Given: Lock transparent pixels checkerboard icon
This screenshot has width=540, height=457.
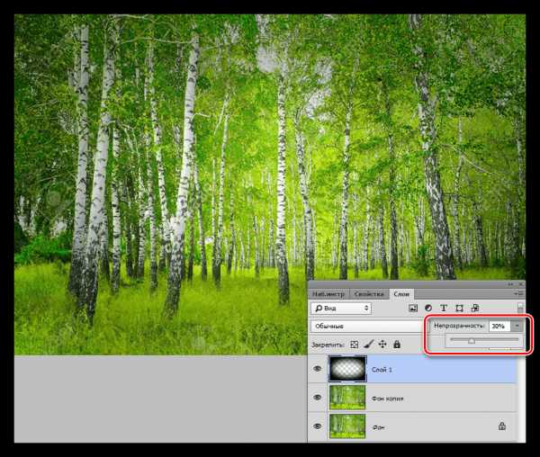Looking at the screenshot, I should [x=354, y=345].
